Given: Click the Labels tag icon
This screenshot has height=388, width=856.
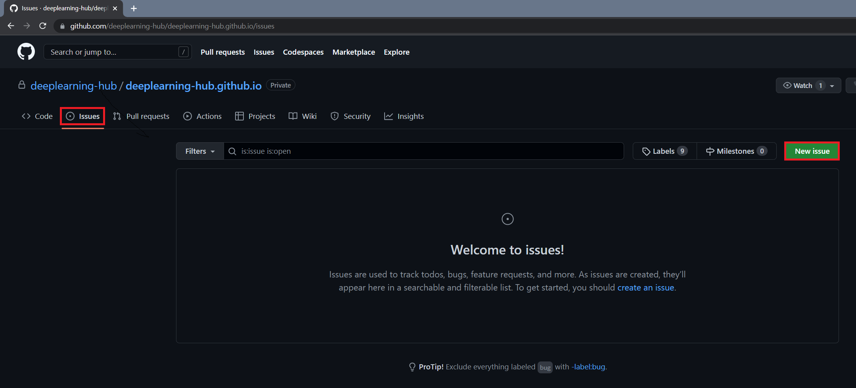Looking at the screenshot, I should (646, 151).
